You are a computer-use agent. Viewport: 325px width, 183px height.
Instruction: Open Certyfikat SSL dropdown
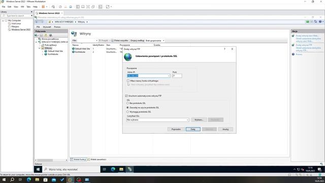(187, 120)
